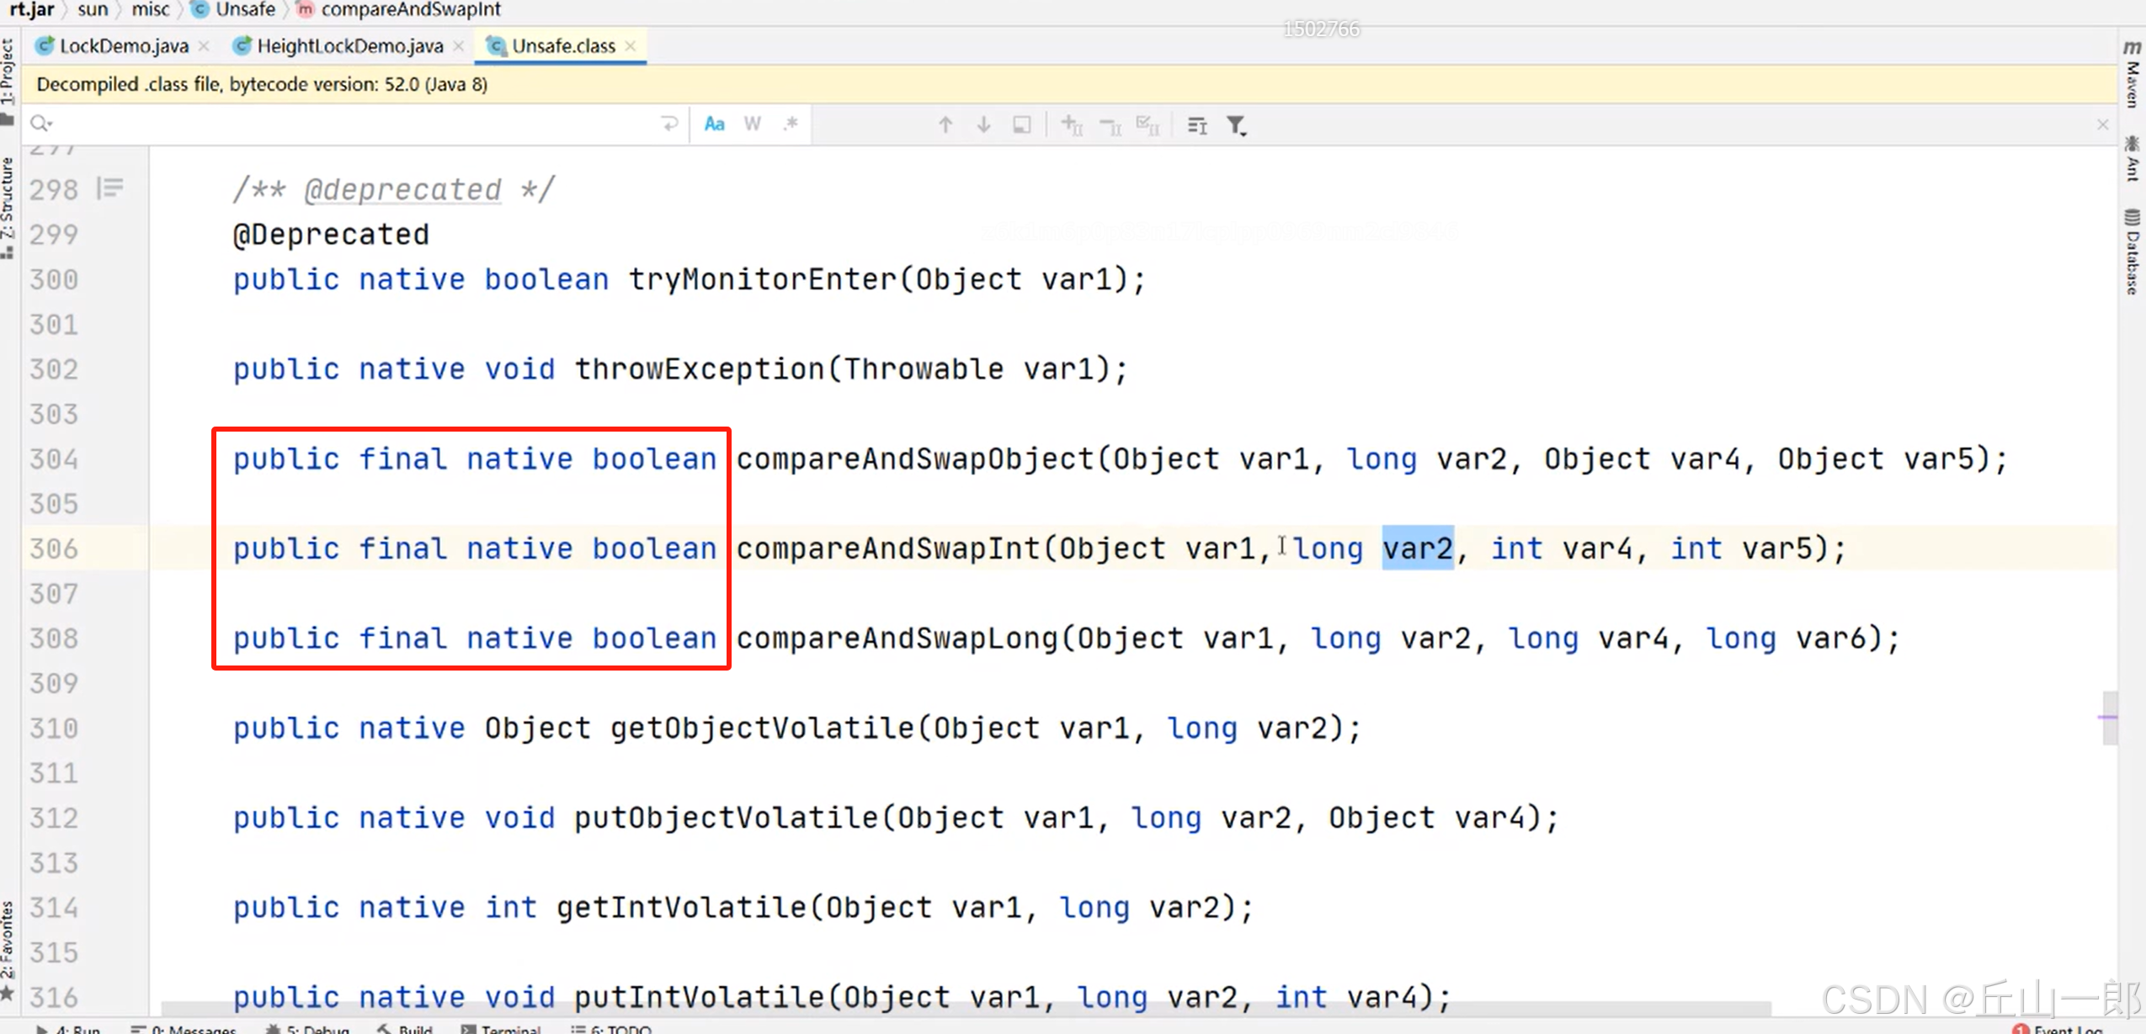Add selection for next occurrence
This screenshot has height=1034, width=2146.
(1071, 125)
